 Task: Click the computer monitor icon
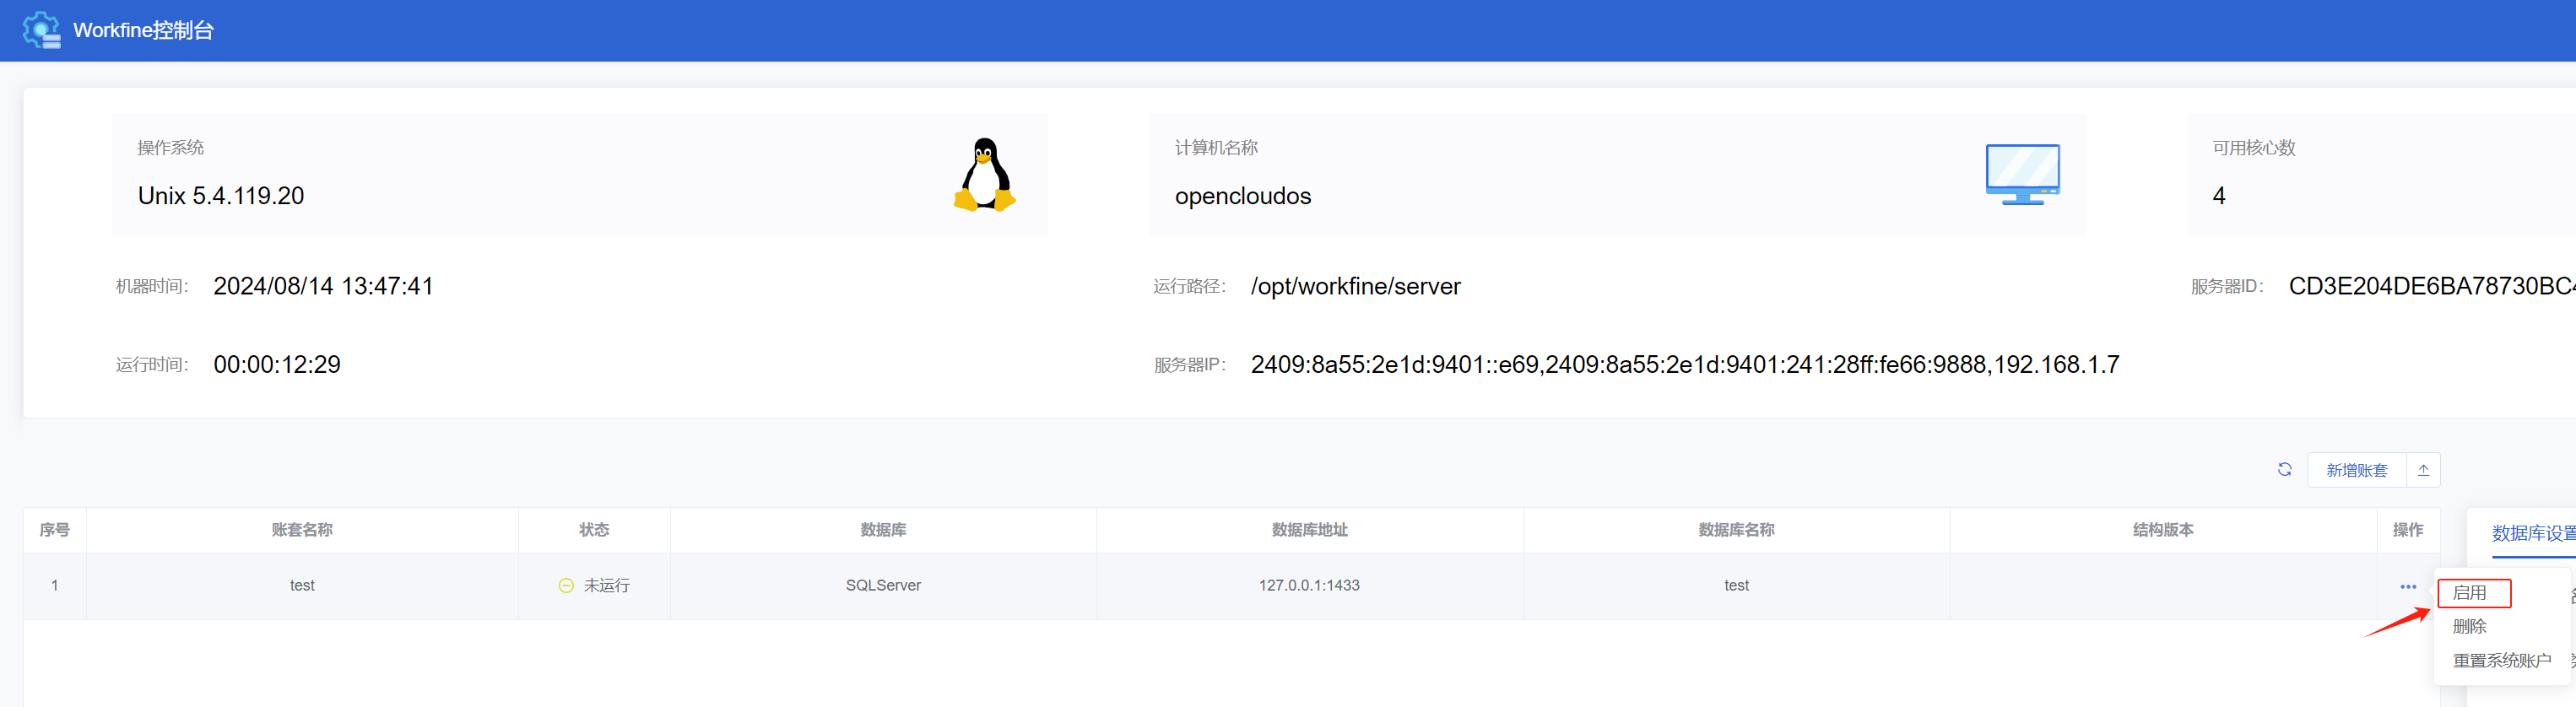click(x=2022, y=175)
